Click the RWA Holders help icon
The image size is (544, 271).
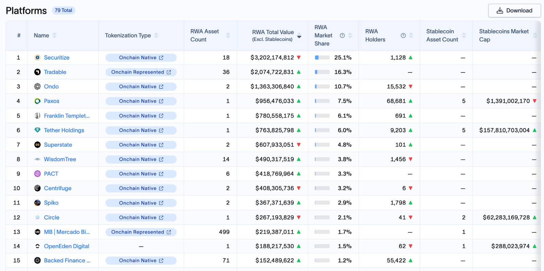pos(403,35)
